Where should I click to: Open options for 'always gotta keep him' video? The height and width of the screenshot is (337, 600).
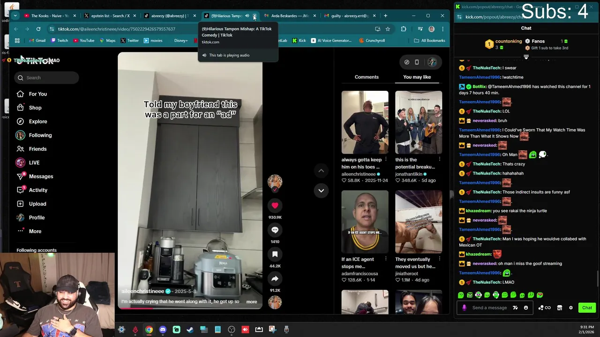[386, 160]
